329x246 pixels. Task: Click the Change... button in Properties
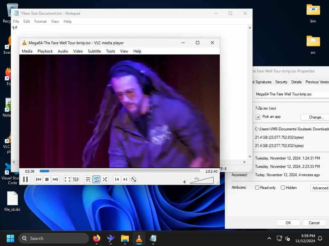(x=315, y=117)
